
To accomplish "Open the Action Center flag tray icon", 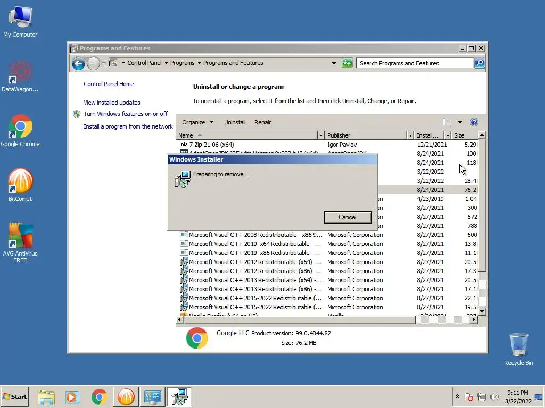I will (468, 396).
